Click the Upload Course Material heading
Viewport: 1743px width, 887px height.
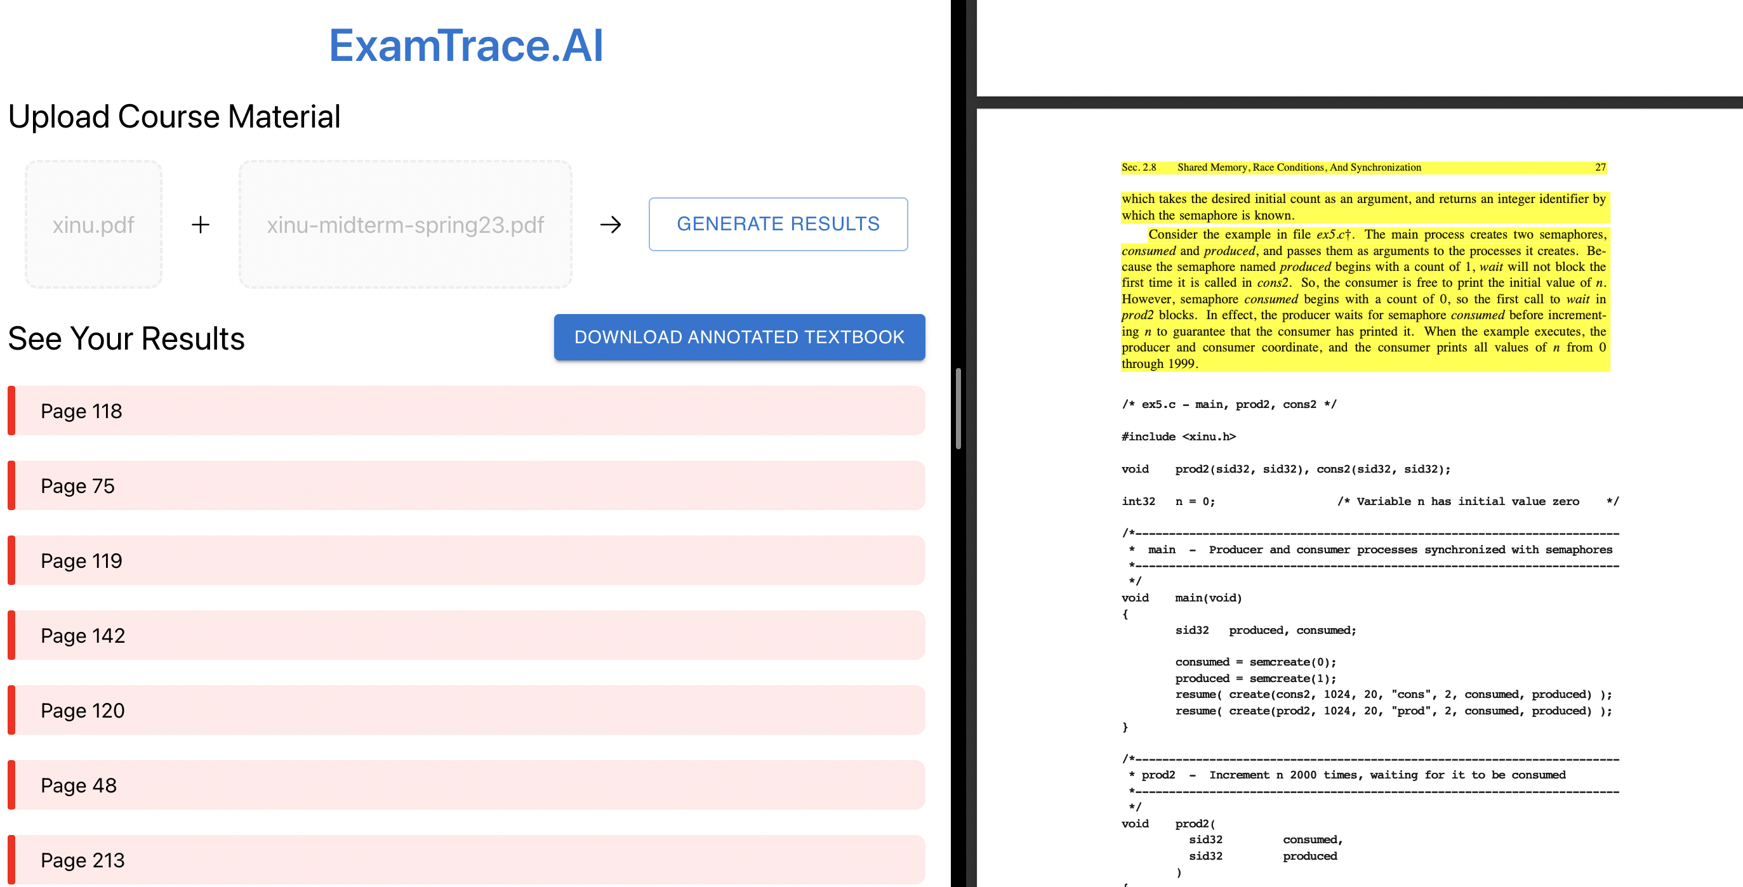point(174,116)
